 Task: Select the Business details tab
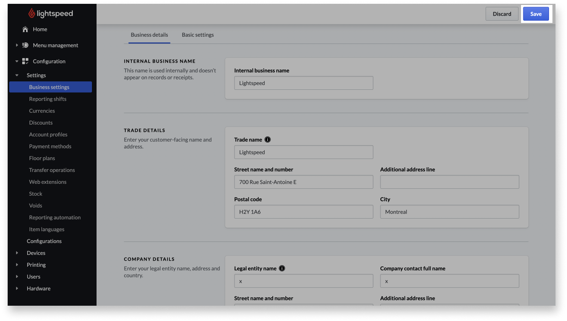(x=149, y=35)
